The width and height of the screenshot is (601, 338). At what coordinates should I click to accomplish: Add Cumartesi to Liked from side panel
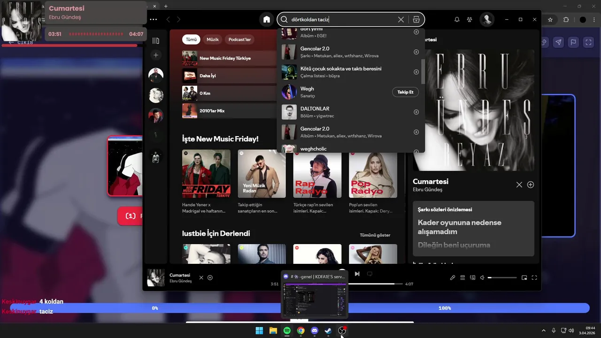tap(531, 185)
